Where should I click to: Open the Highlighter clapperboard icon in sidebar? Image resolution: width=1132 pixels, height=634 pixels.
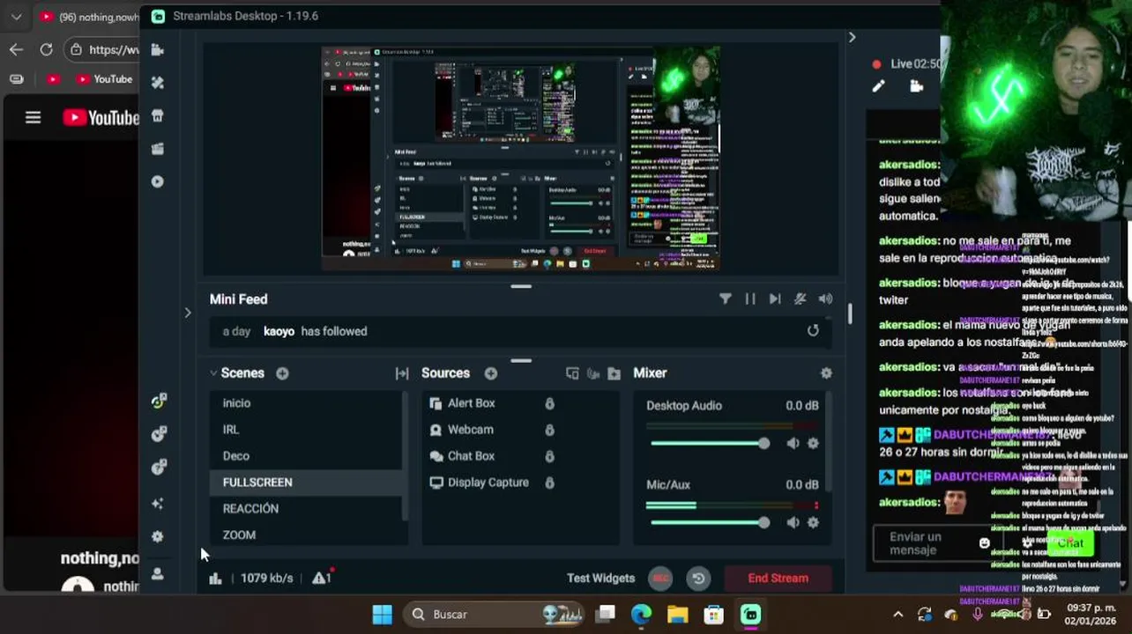coord(158,149)
